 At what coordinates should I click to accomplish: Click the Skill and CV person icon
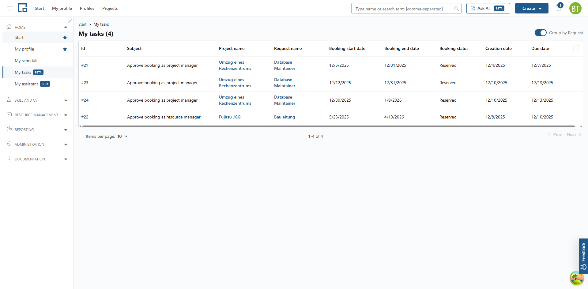pos(9,99)
